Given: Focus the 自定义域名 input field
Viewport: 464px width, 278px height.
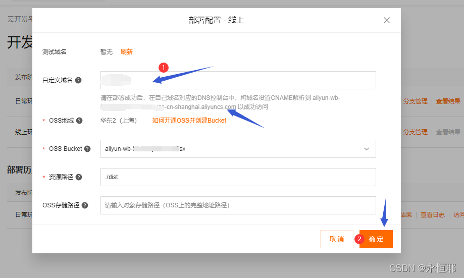Looking at the screenshot, I should (238, 80).
